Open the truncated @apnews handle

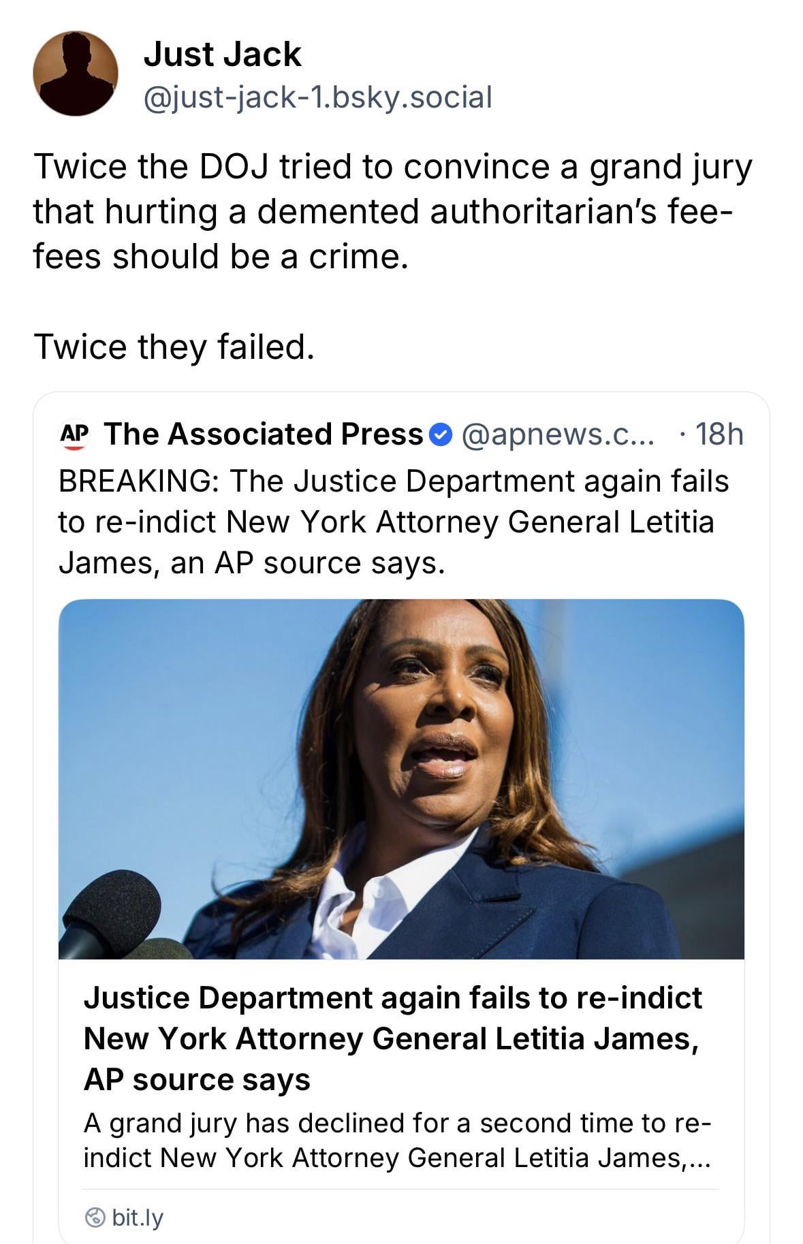click(x=558, y=434)
